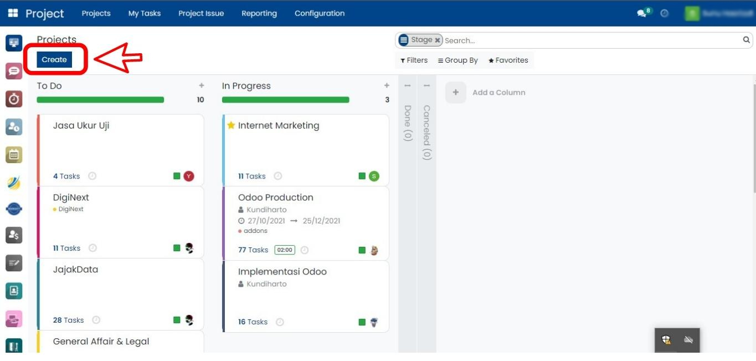Click the green S avatar on Internet Marketing
The height and width of the screenshot is (361, 756).
pyautogui.click(x=374, y=176)
